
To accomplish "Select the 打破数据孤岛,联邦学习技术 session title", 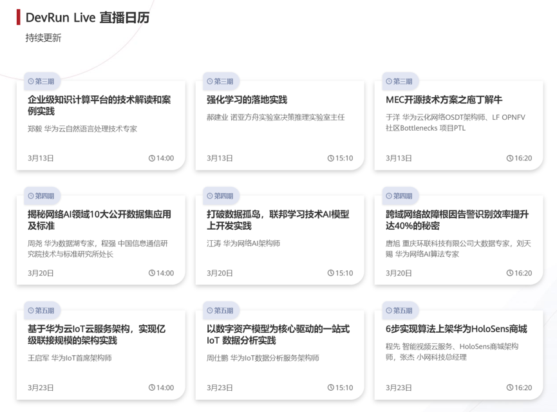I will pyautogui.click(x=278, y=220).
